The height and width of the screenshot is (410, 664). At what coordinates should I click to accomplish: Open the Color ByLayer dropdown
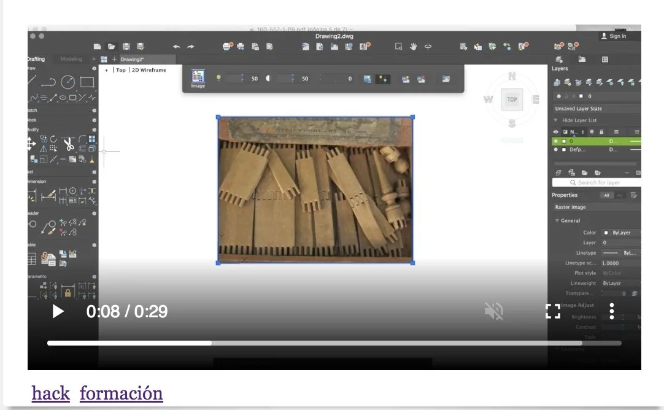click(621, 233)
